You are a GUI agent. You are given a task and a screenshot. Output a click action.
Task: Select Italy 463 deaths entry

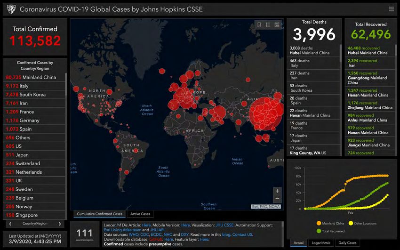[x=313, y=63]
